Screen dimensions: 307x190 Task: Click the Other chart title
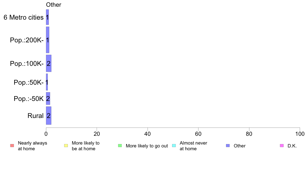click(54, 5)
